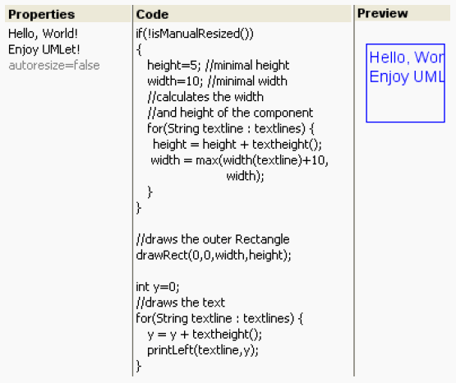Click the '//calculates the width' comment
Viewport: 456px width, 383px height.
205,97
